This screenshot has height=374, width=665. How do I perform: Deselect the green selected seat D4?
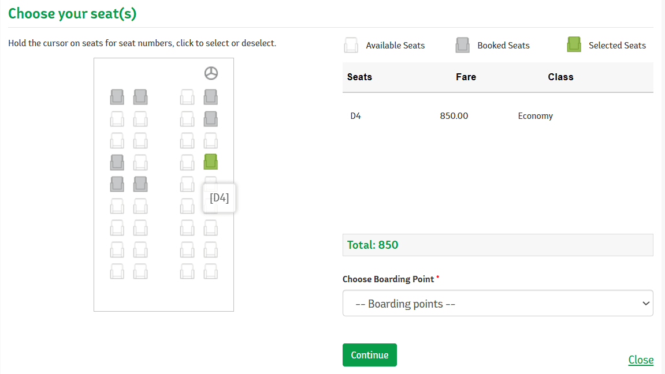coord(210,162)
